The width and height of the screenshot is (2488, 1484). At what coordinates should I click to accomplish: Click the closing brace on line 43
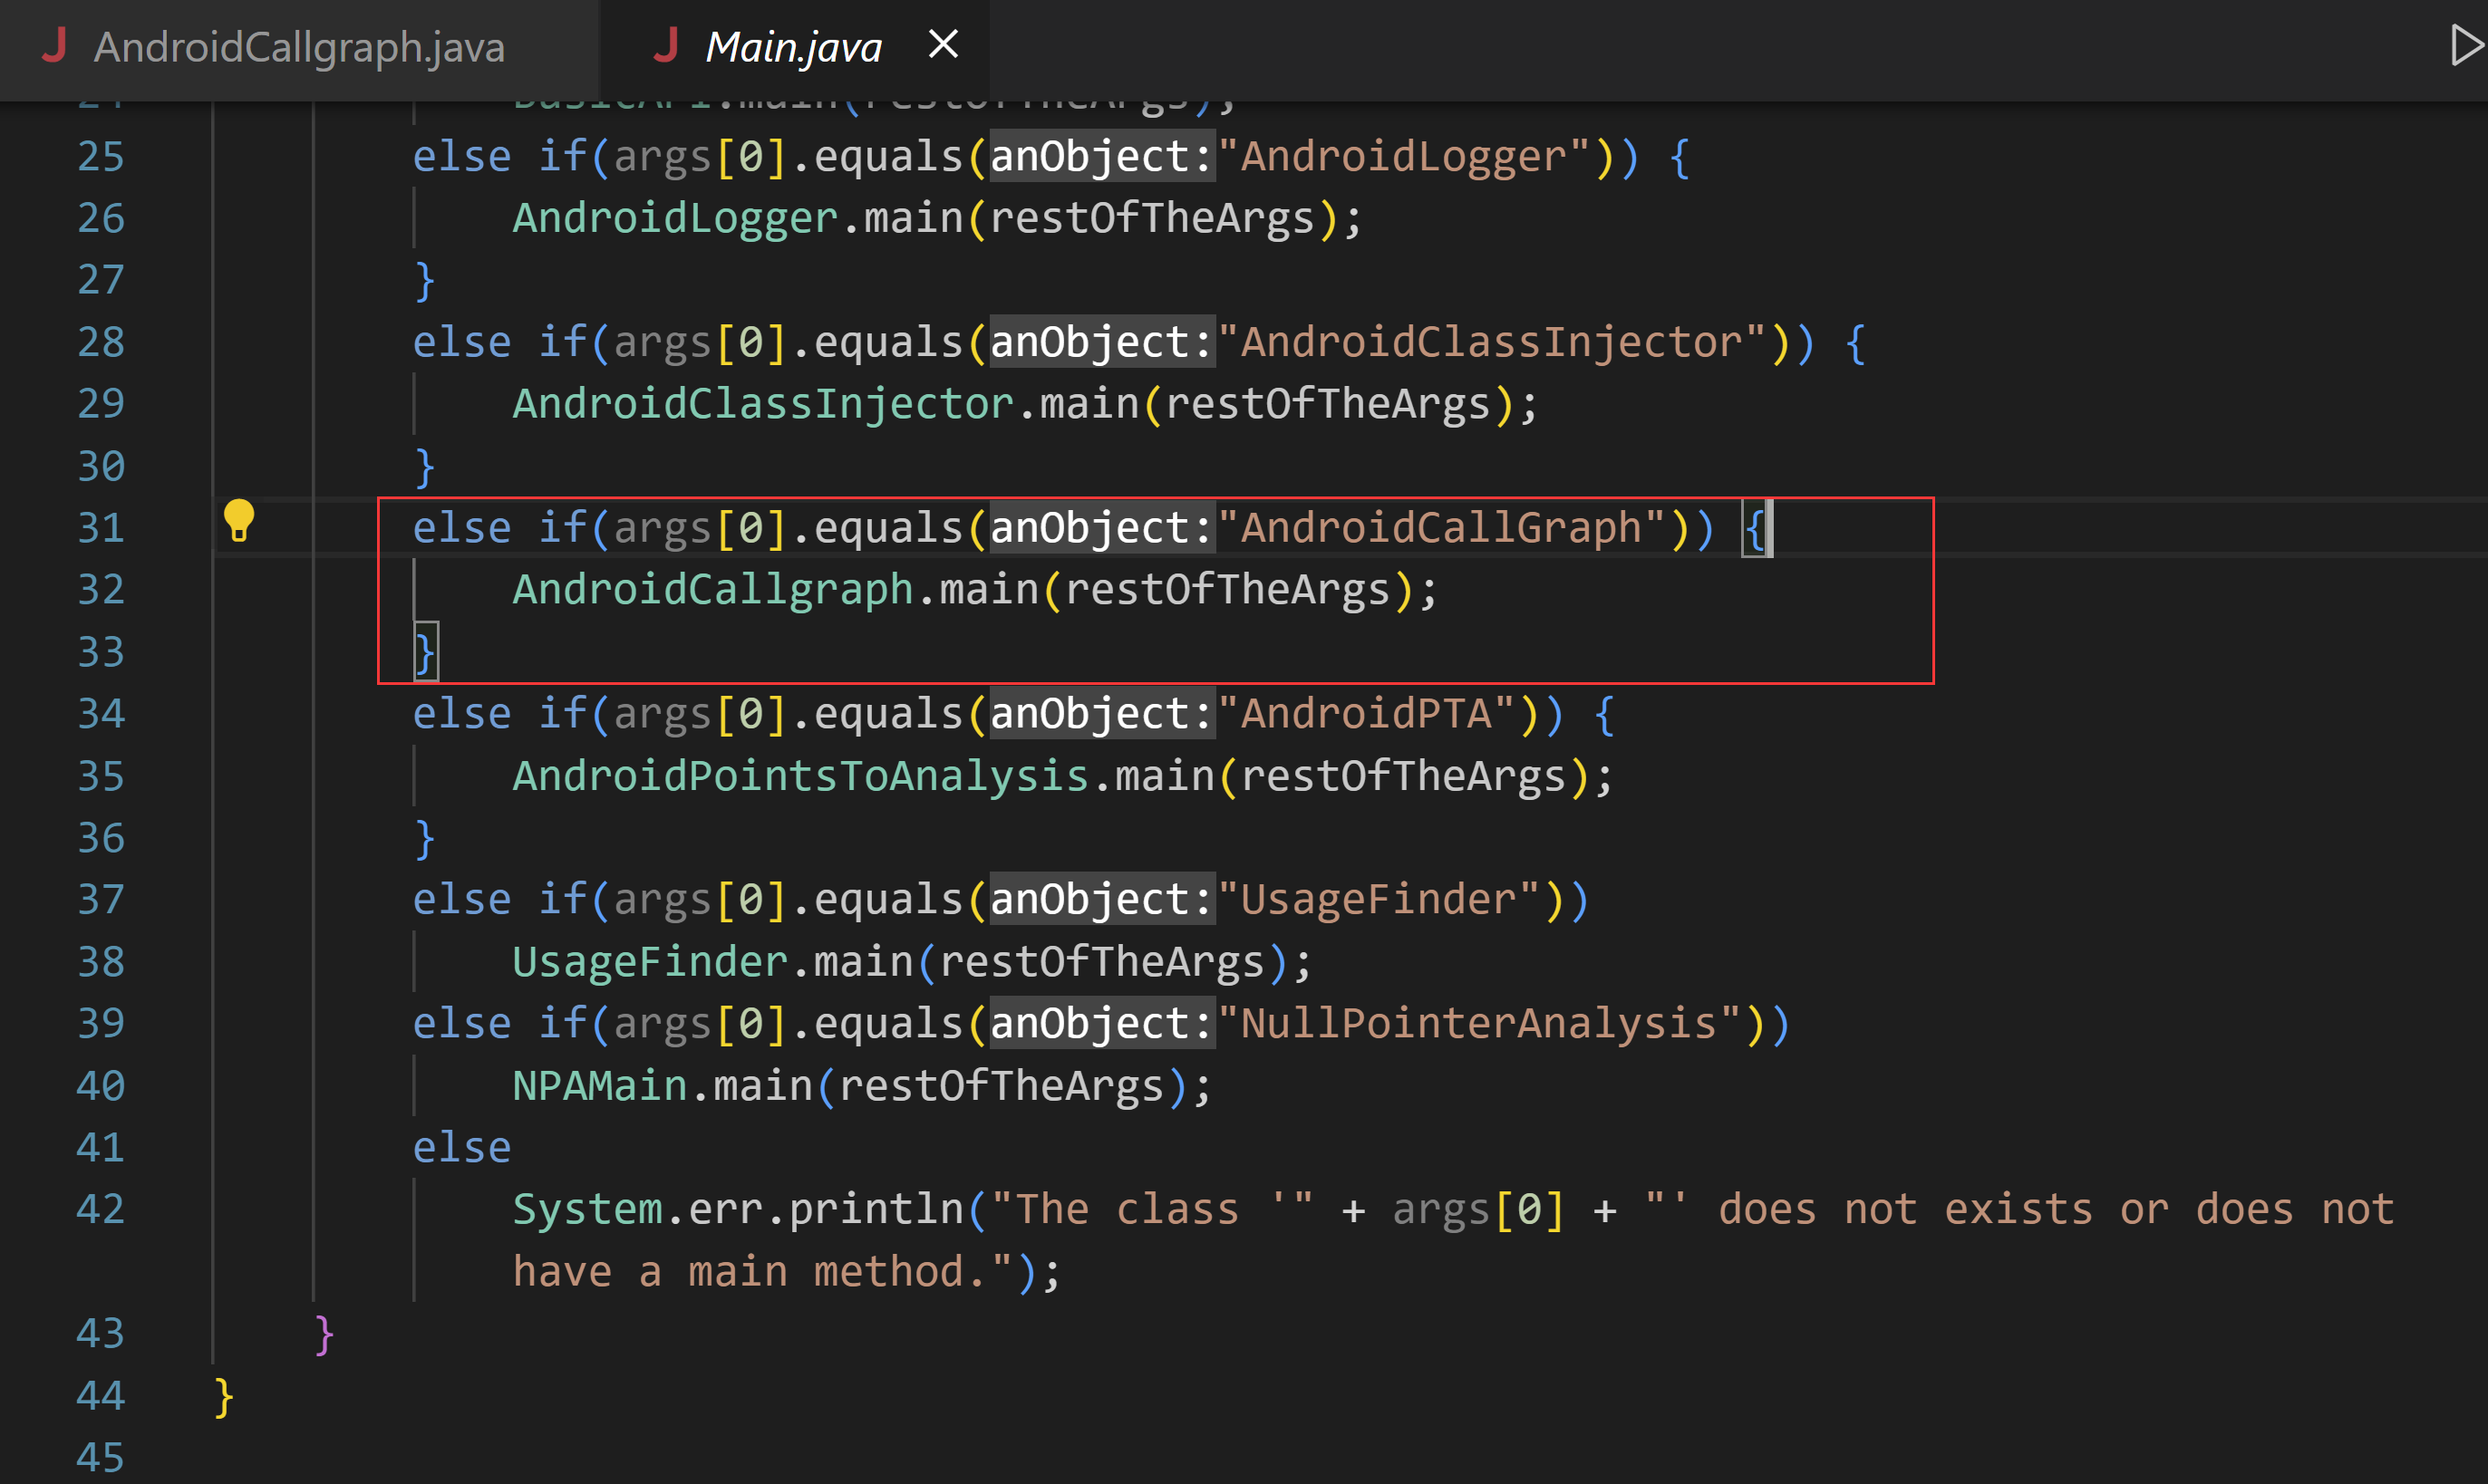coord(324,1335)
